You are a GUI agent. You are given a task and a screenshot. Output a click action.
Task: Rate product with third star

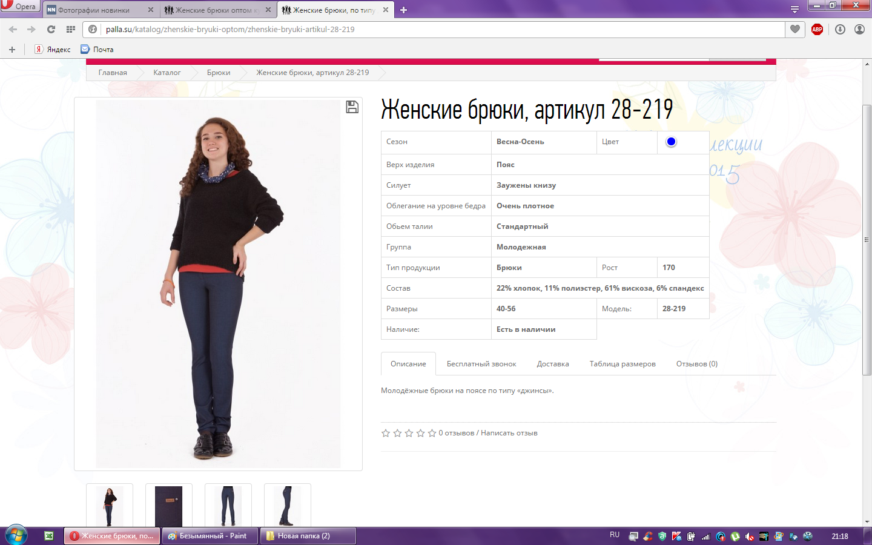click(409, 433)
